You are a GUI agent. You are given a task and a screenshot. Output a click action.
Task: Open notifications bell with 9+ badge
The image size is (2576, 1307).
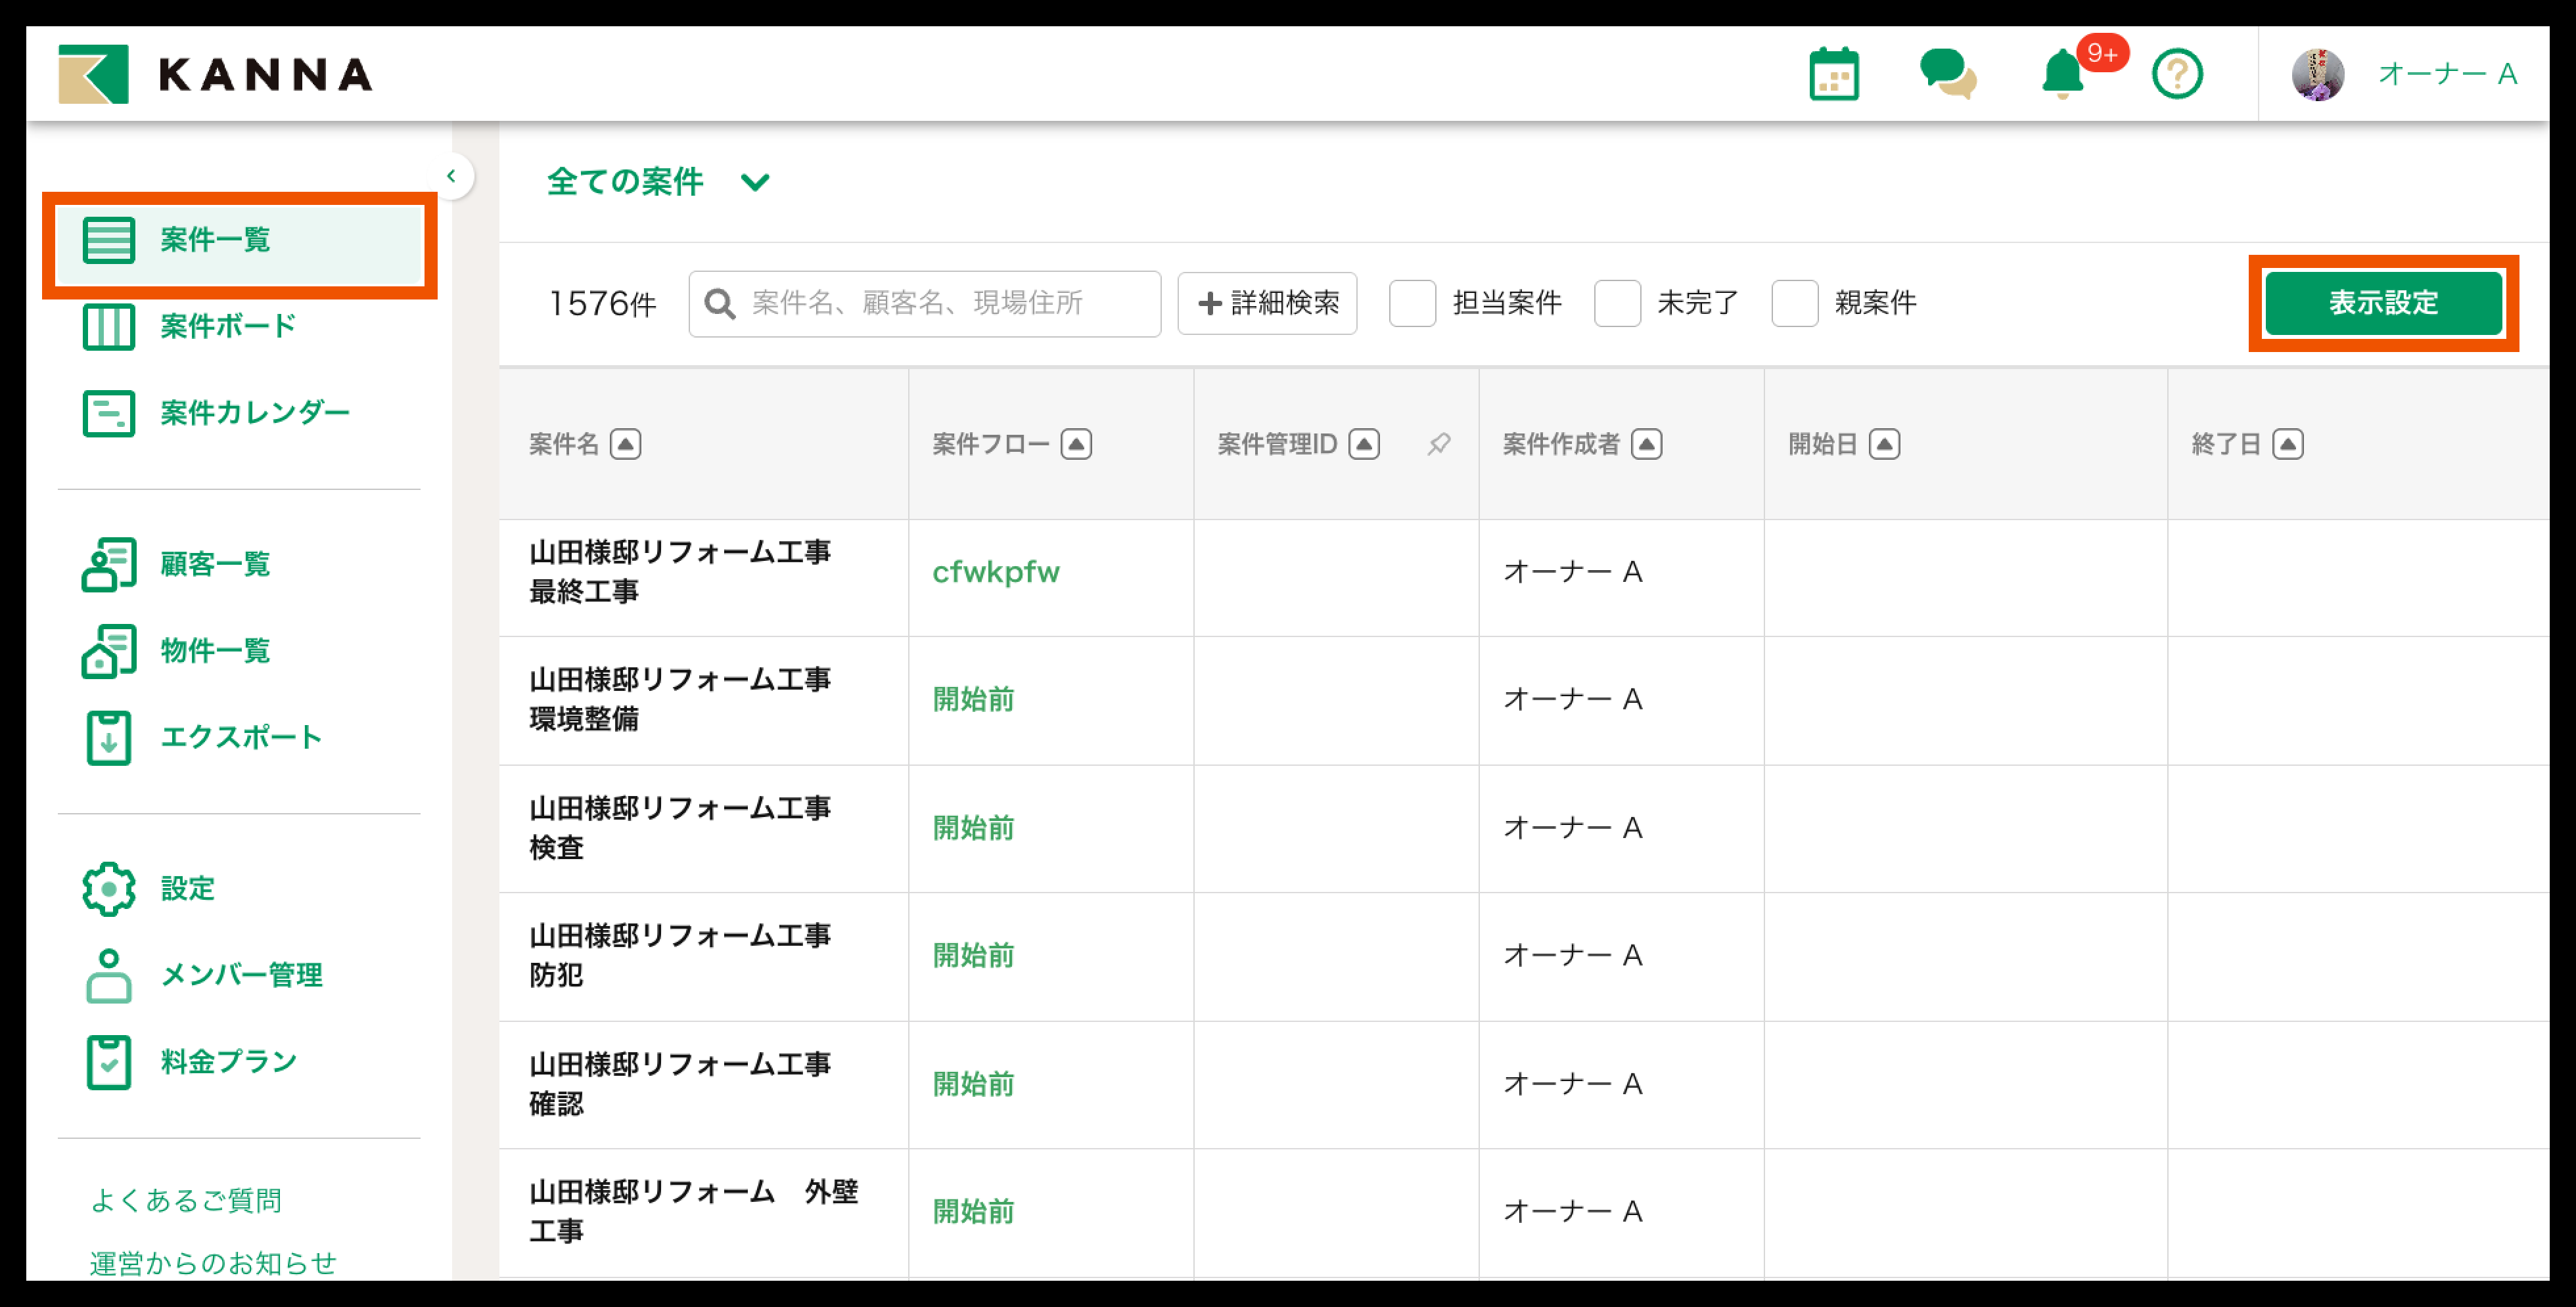click(2062, 75)
